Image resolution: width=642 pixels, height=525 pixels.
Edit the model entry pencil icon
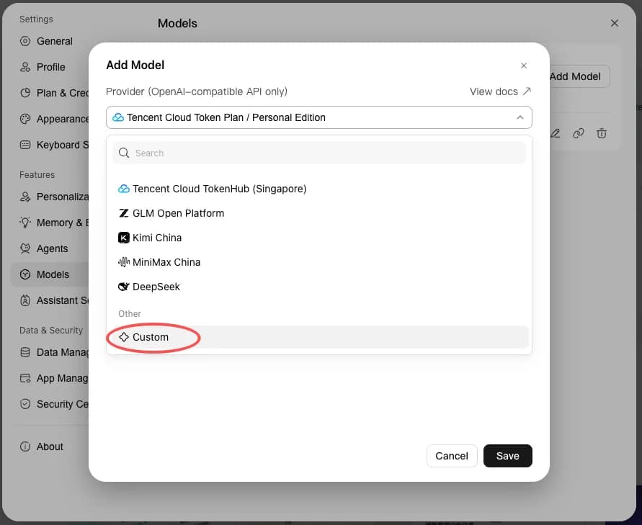coord(556,133)
